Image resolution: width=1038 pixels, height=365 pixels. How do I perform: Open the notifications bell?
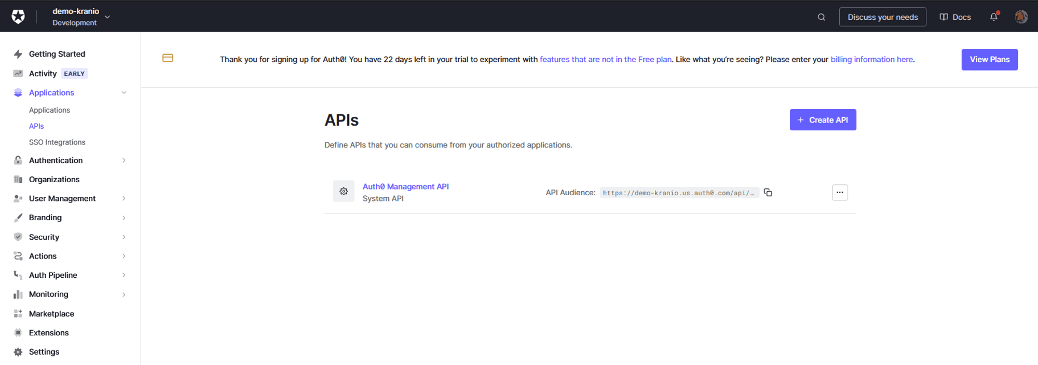tap(993, 17)
